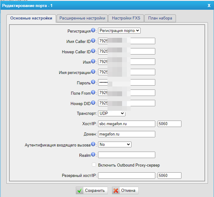Click info icon beside Номер Caller ID
The image size is (214, 197).
click(93, 51)
